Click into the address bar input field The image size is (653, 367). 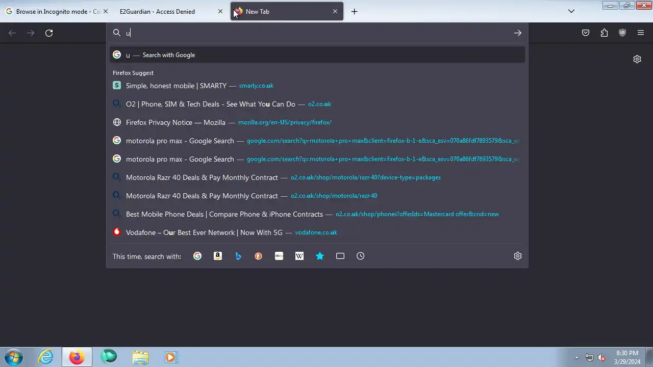point(316,33)
